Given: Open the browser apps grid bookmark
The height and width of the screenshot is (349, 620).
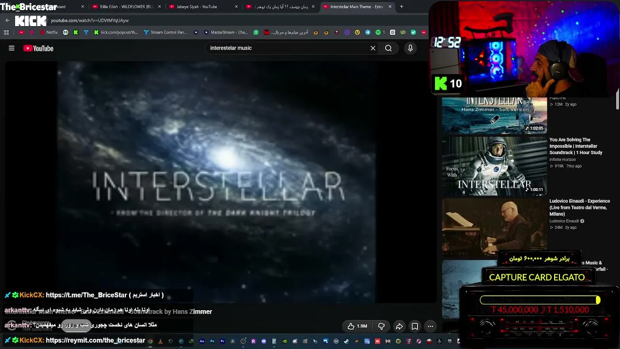Looking at the screenshot, I should pyautogui.click(x=6, y=32).
